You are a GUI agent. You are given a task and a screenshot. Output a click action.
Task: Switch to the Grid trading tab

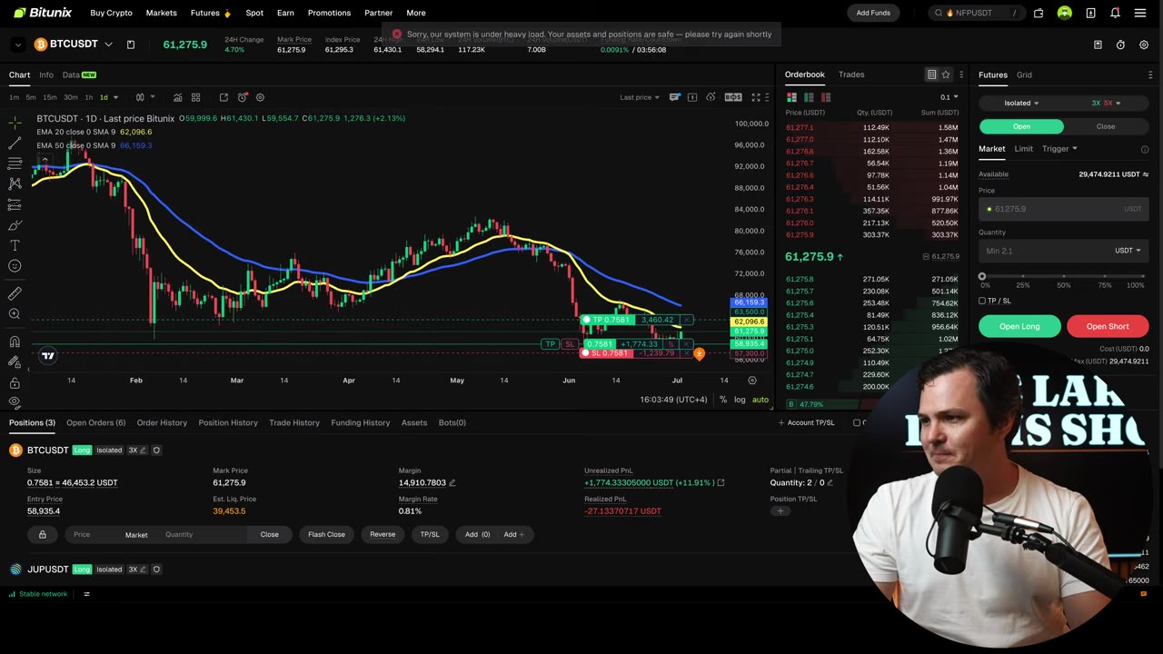pos(1024,74)
